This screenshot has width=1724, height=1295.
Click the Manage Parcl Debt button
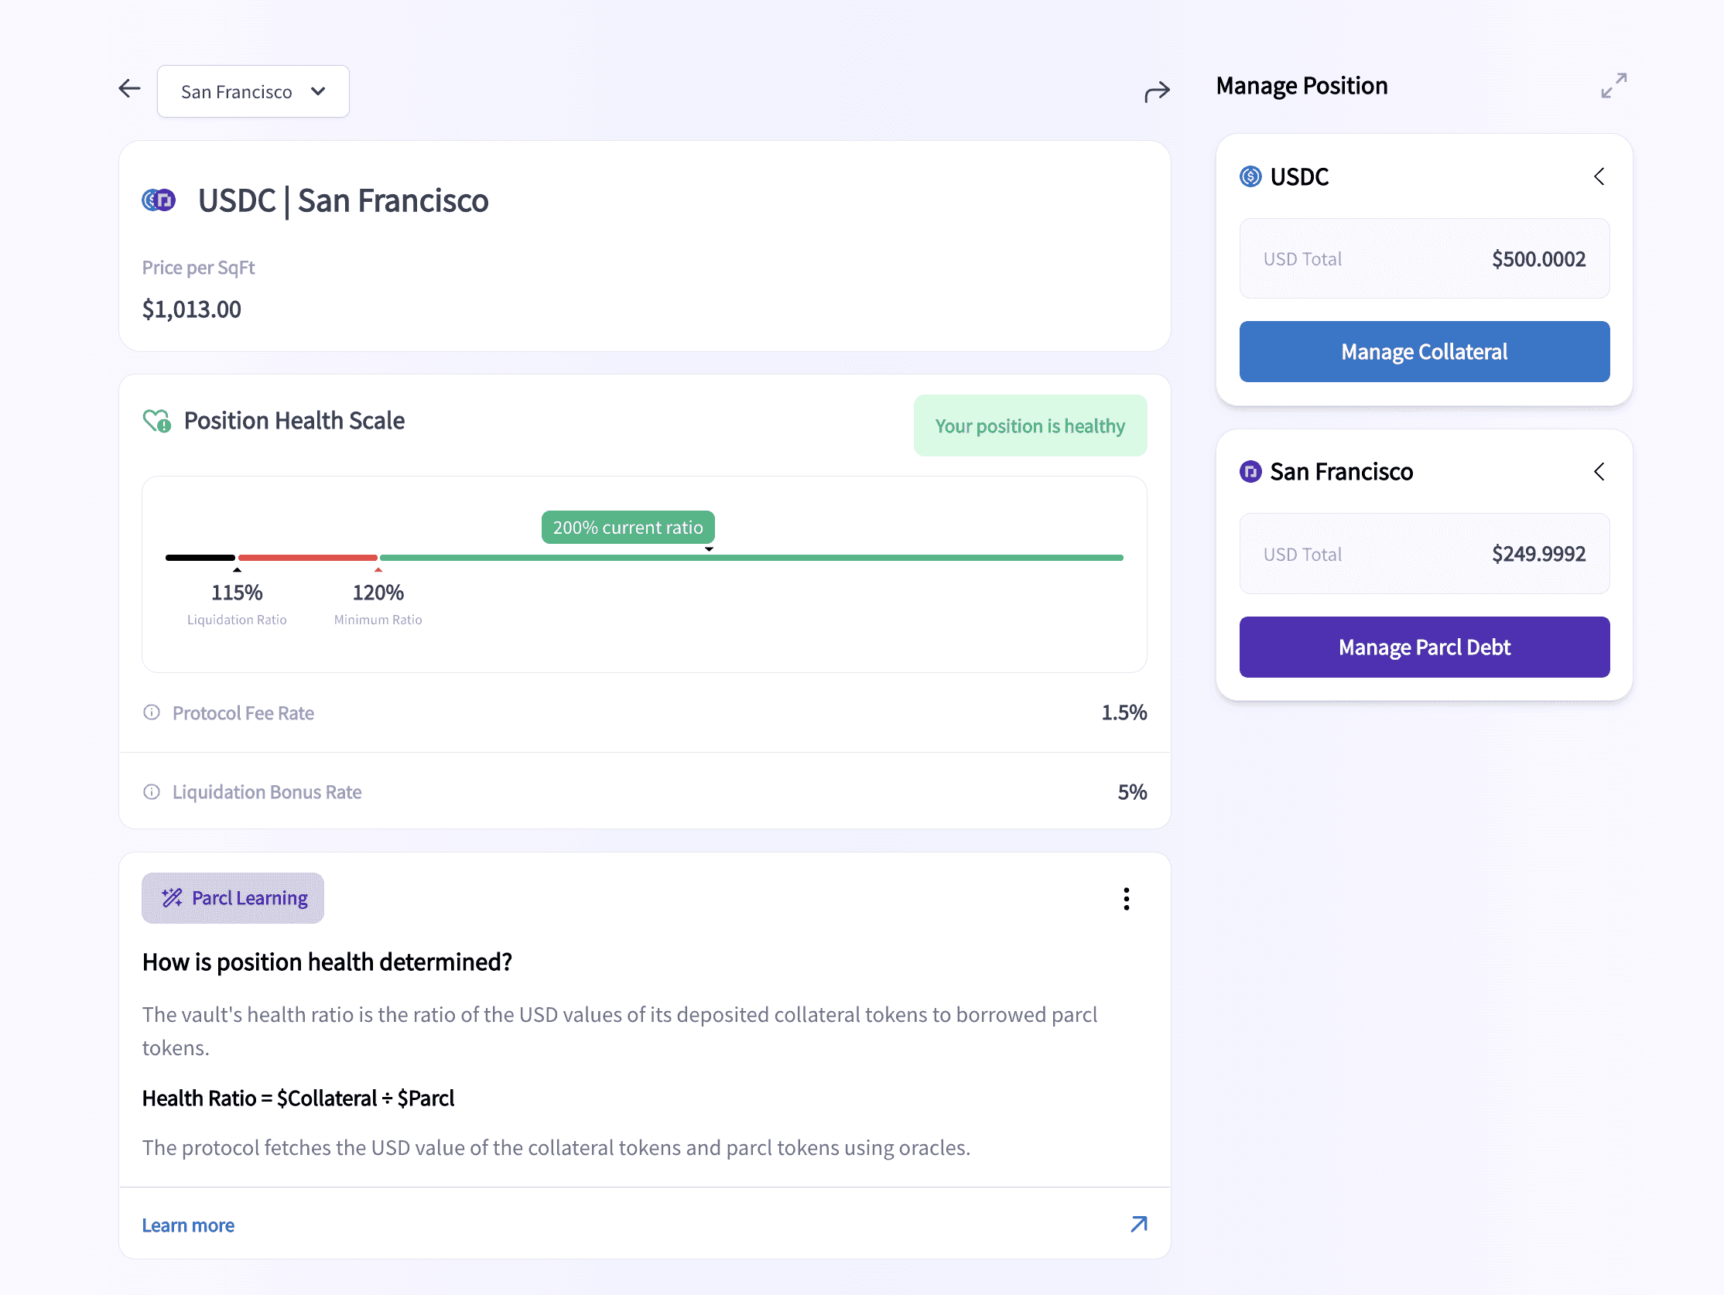[1423, 647]
